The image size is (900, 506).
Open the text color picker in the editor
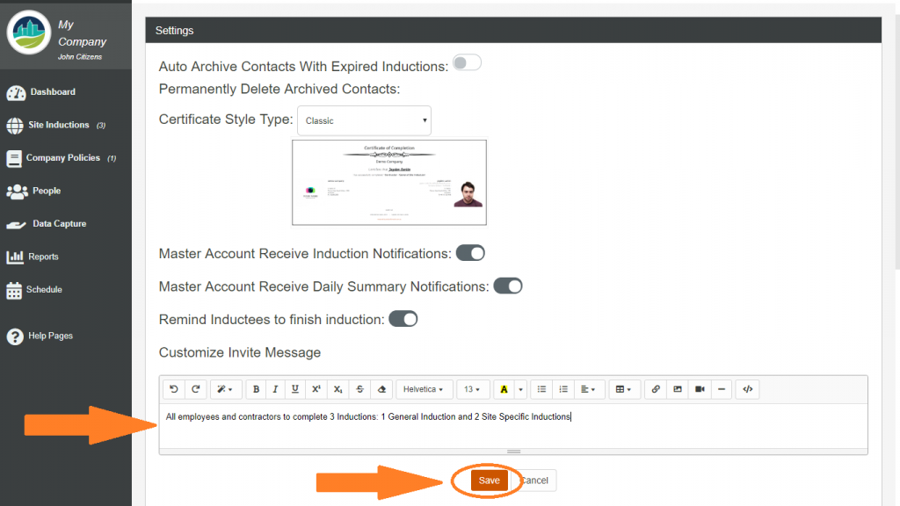(504, 389)
